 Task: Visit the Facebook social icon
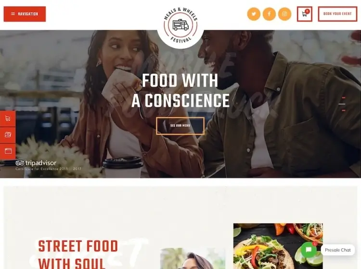[269, 14]
